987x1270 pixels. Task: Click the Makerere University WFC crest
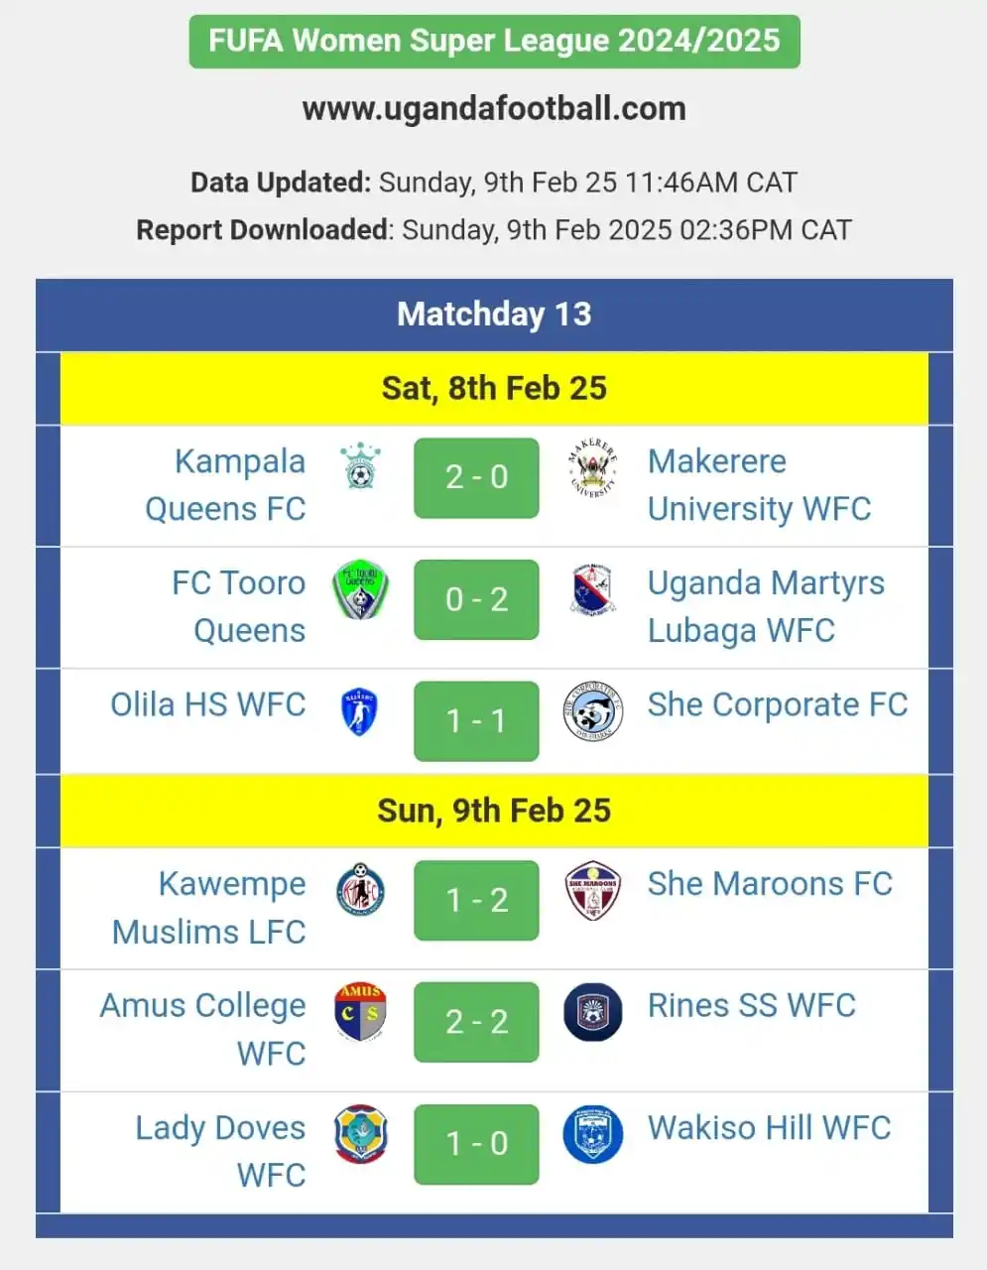click(x=592, y=467)
